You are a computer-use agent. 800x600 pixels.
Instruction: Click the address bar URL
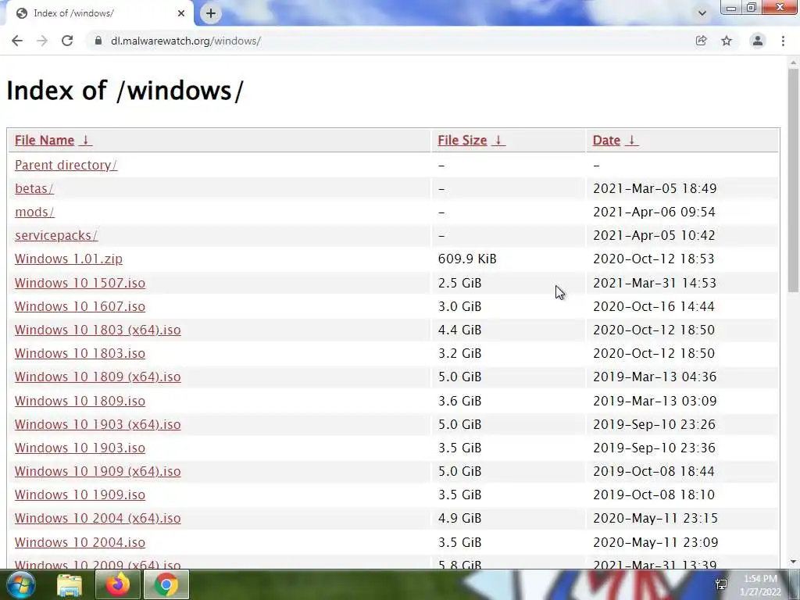coord(186,41)
